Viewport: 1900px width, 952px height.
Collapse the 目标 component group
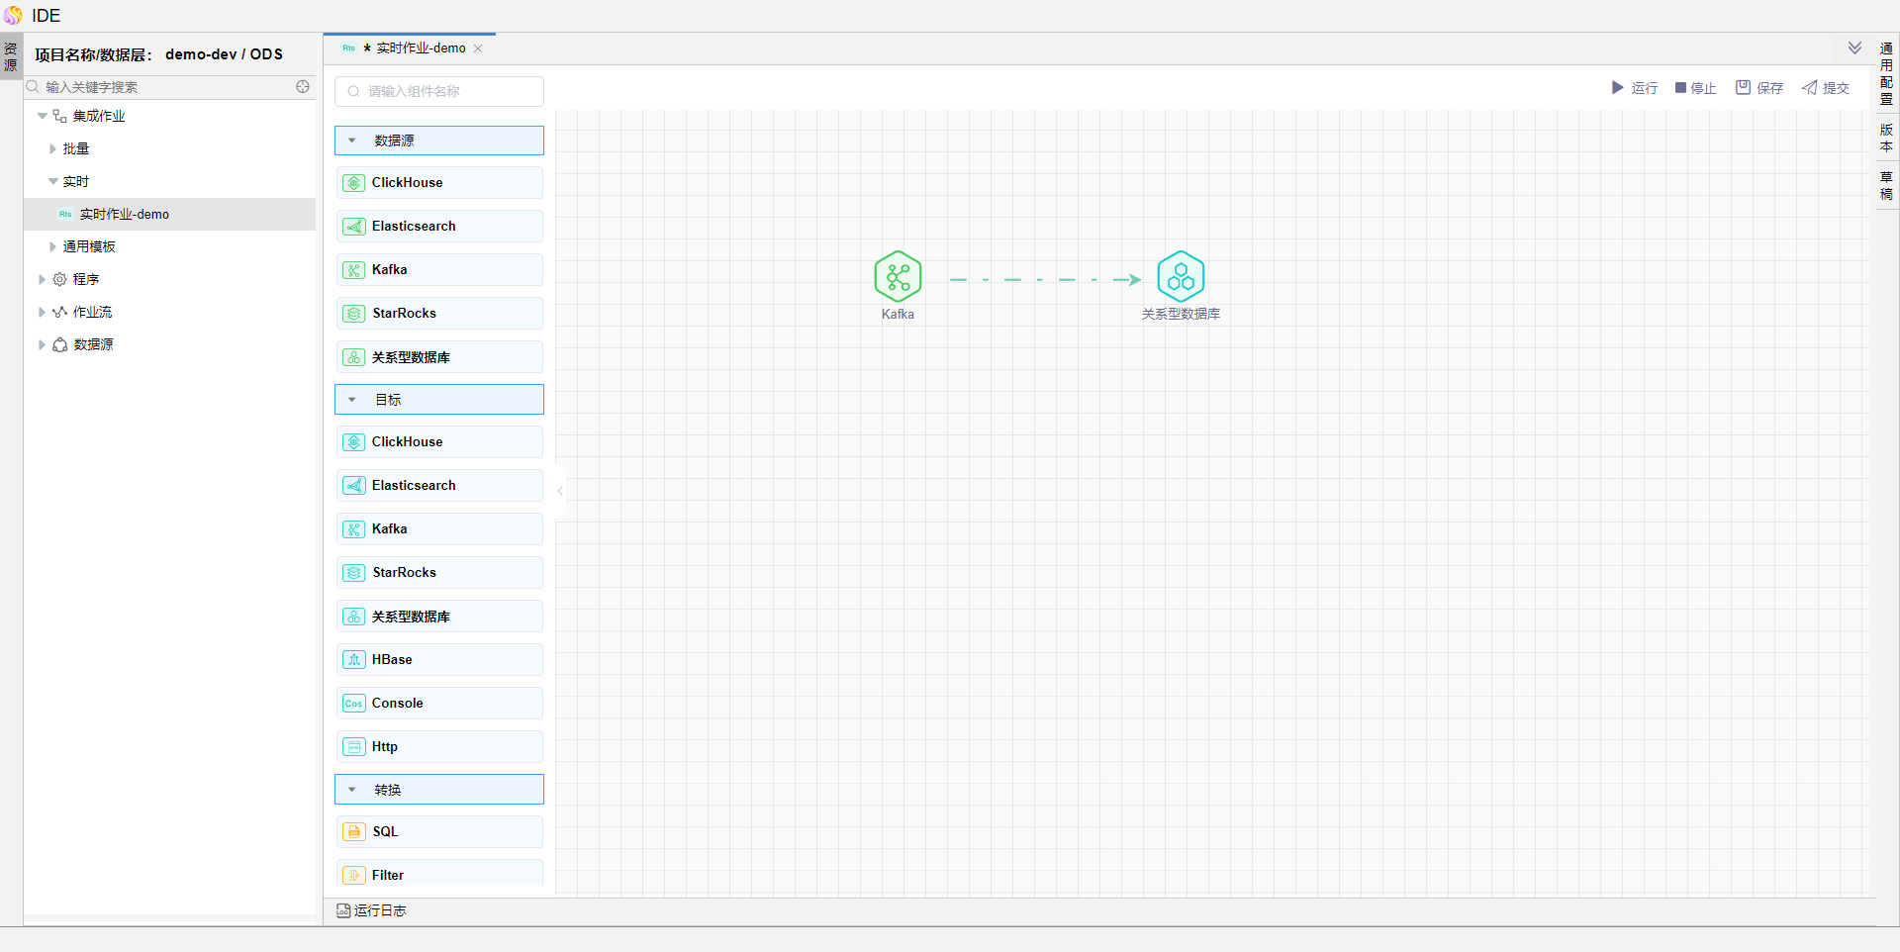tap(352, 400)
